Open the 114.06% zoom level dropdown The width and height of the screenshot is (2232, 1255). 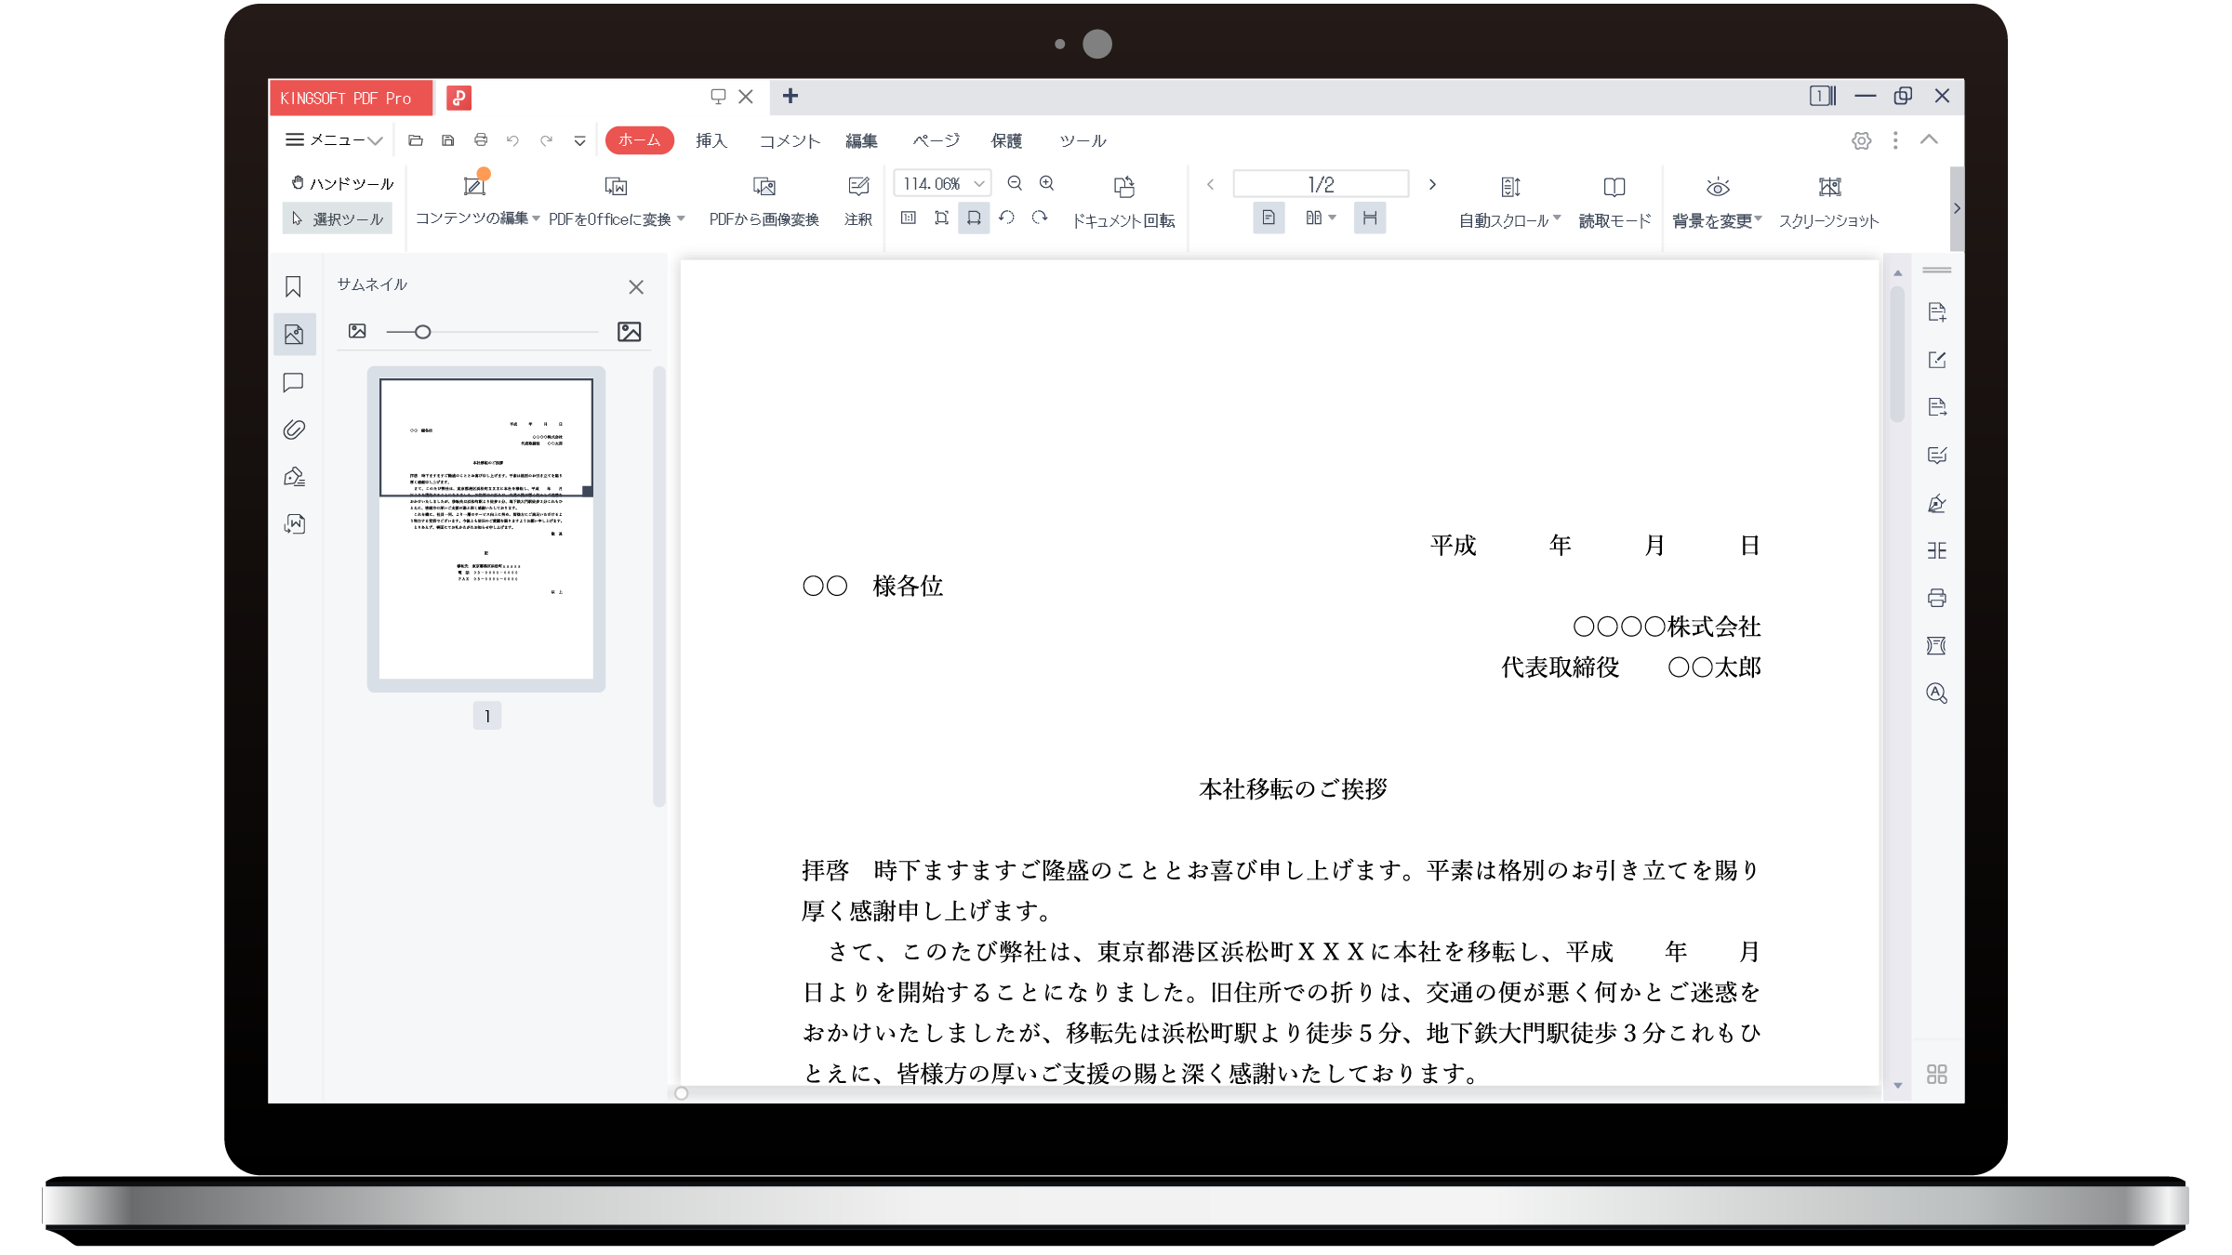[978, 184]
